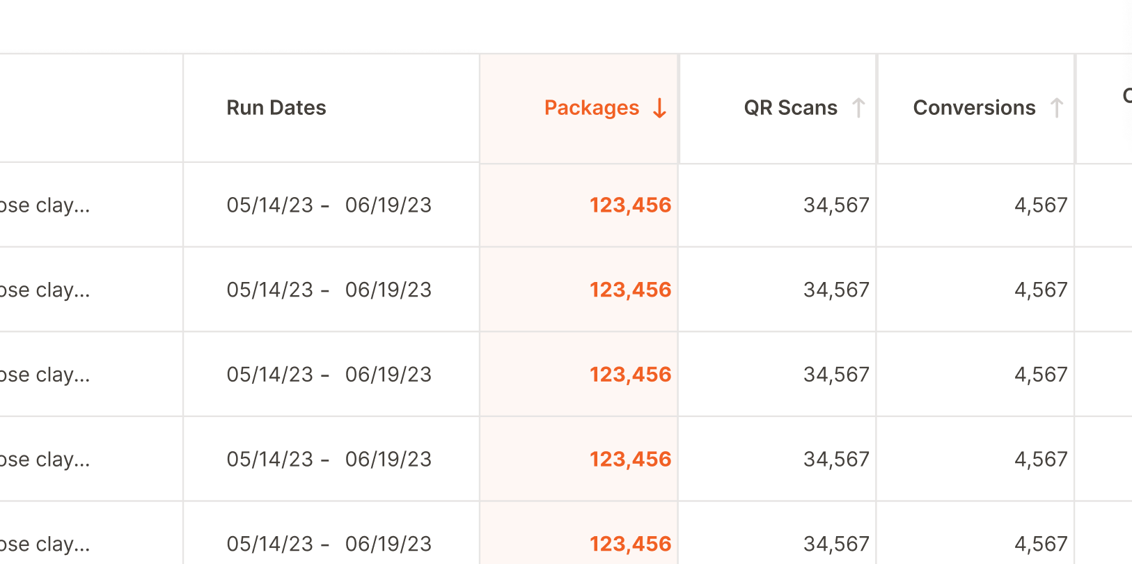Open third row's 123,456 Packages value

(x=631, y=375)
